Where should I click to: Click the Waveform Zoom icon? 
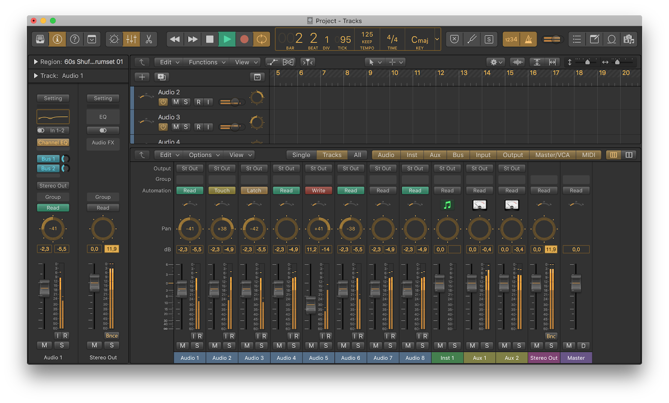click(x=518, y=62)
